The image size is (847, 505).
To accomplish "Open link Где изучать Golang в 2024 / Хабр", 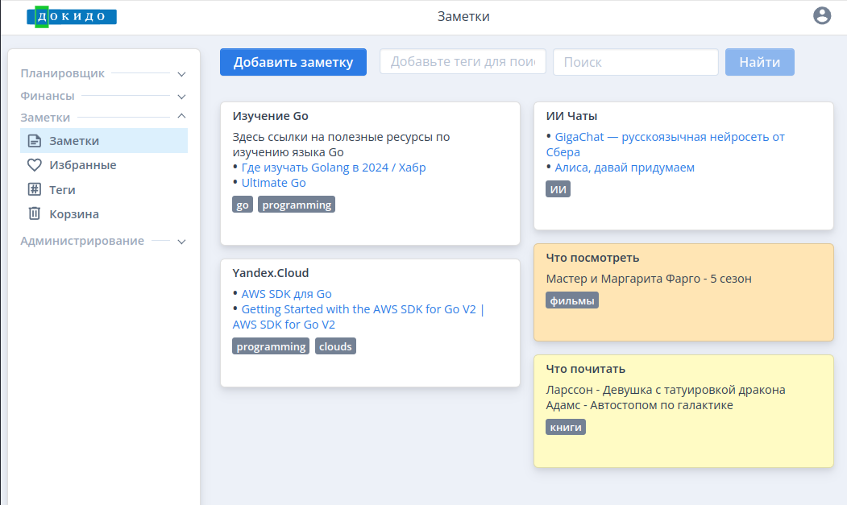I will (x=334, y=168).
